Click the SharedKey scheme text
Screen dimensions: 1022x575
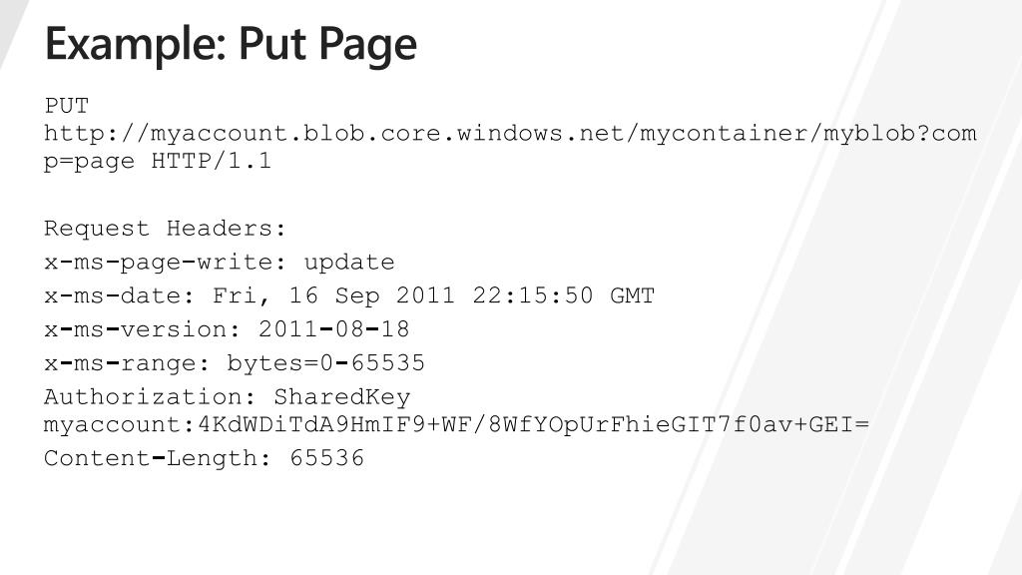pos(342,397)
